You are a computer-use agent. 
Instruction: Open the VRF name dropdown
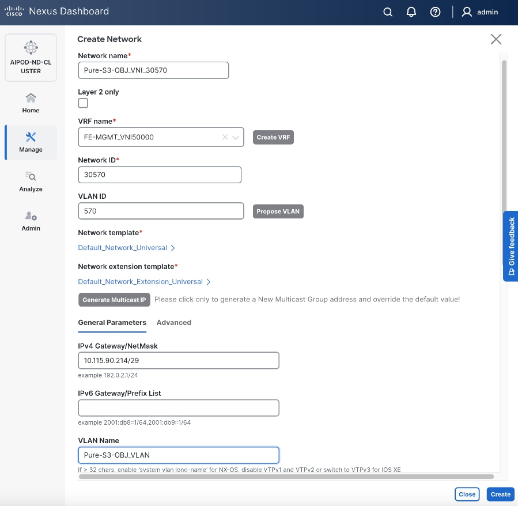coord(235,137)
